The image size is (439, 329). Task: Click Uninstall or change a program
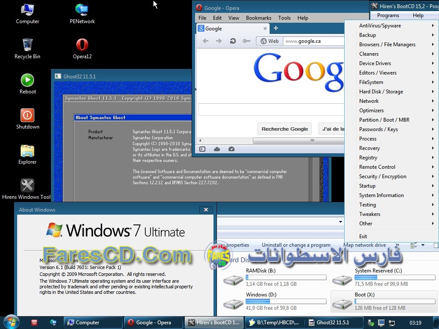pyautogui.click(x=296, y=245)
